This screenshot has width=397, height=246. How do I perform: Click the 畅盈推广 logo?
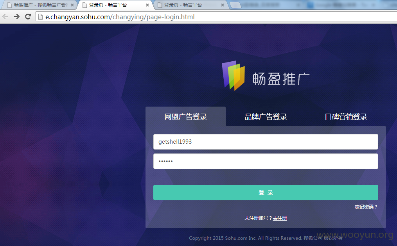pos(266,76)
